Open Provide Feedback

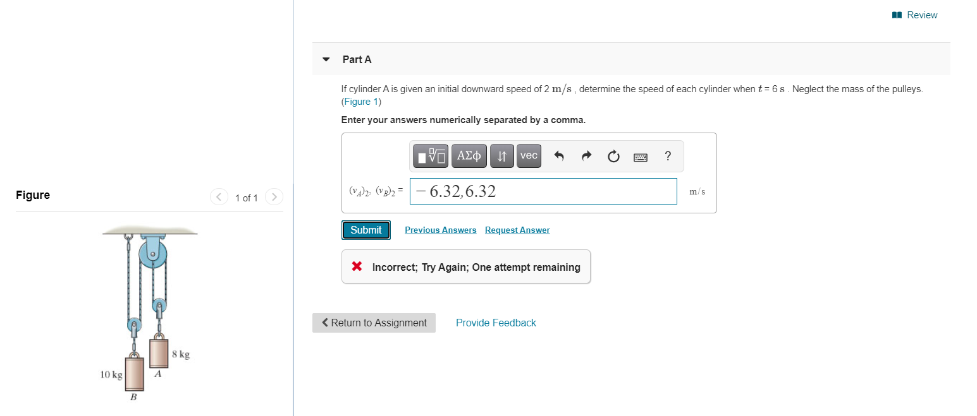[x=496, y=323]
